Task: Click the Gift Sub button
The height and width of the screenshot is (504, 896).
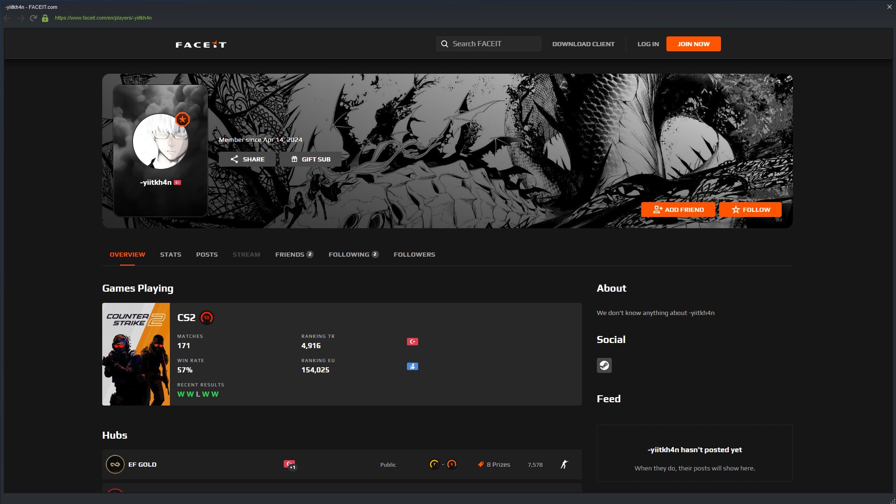Action: [311, 159]
